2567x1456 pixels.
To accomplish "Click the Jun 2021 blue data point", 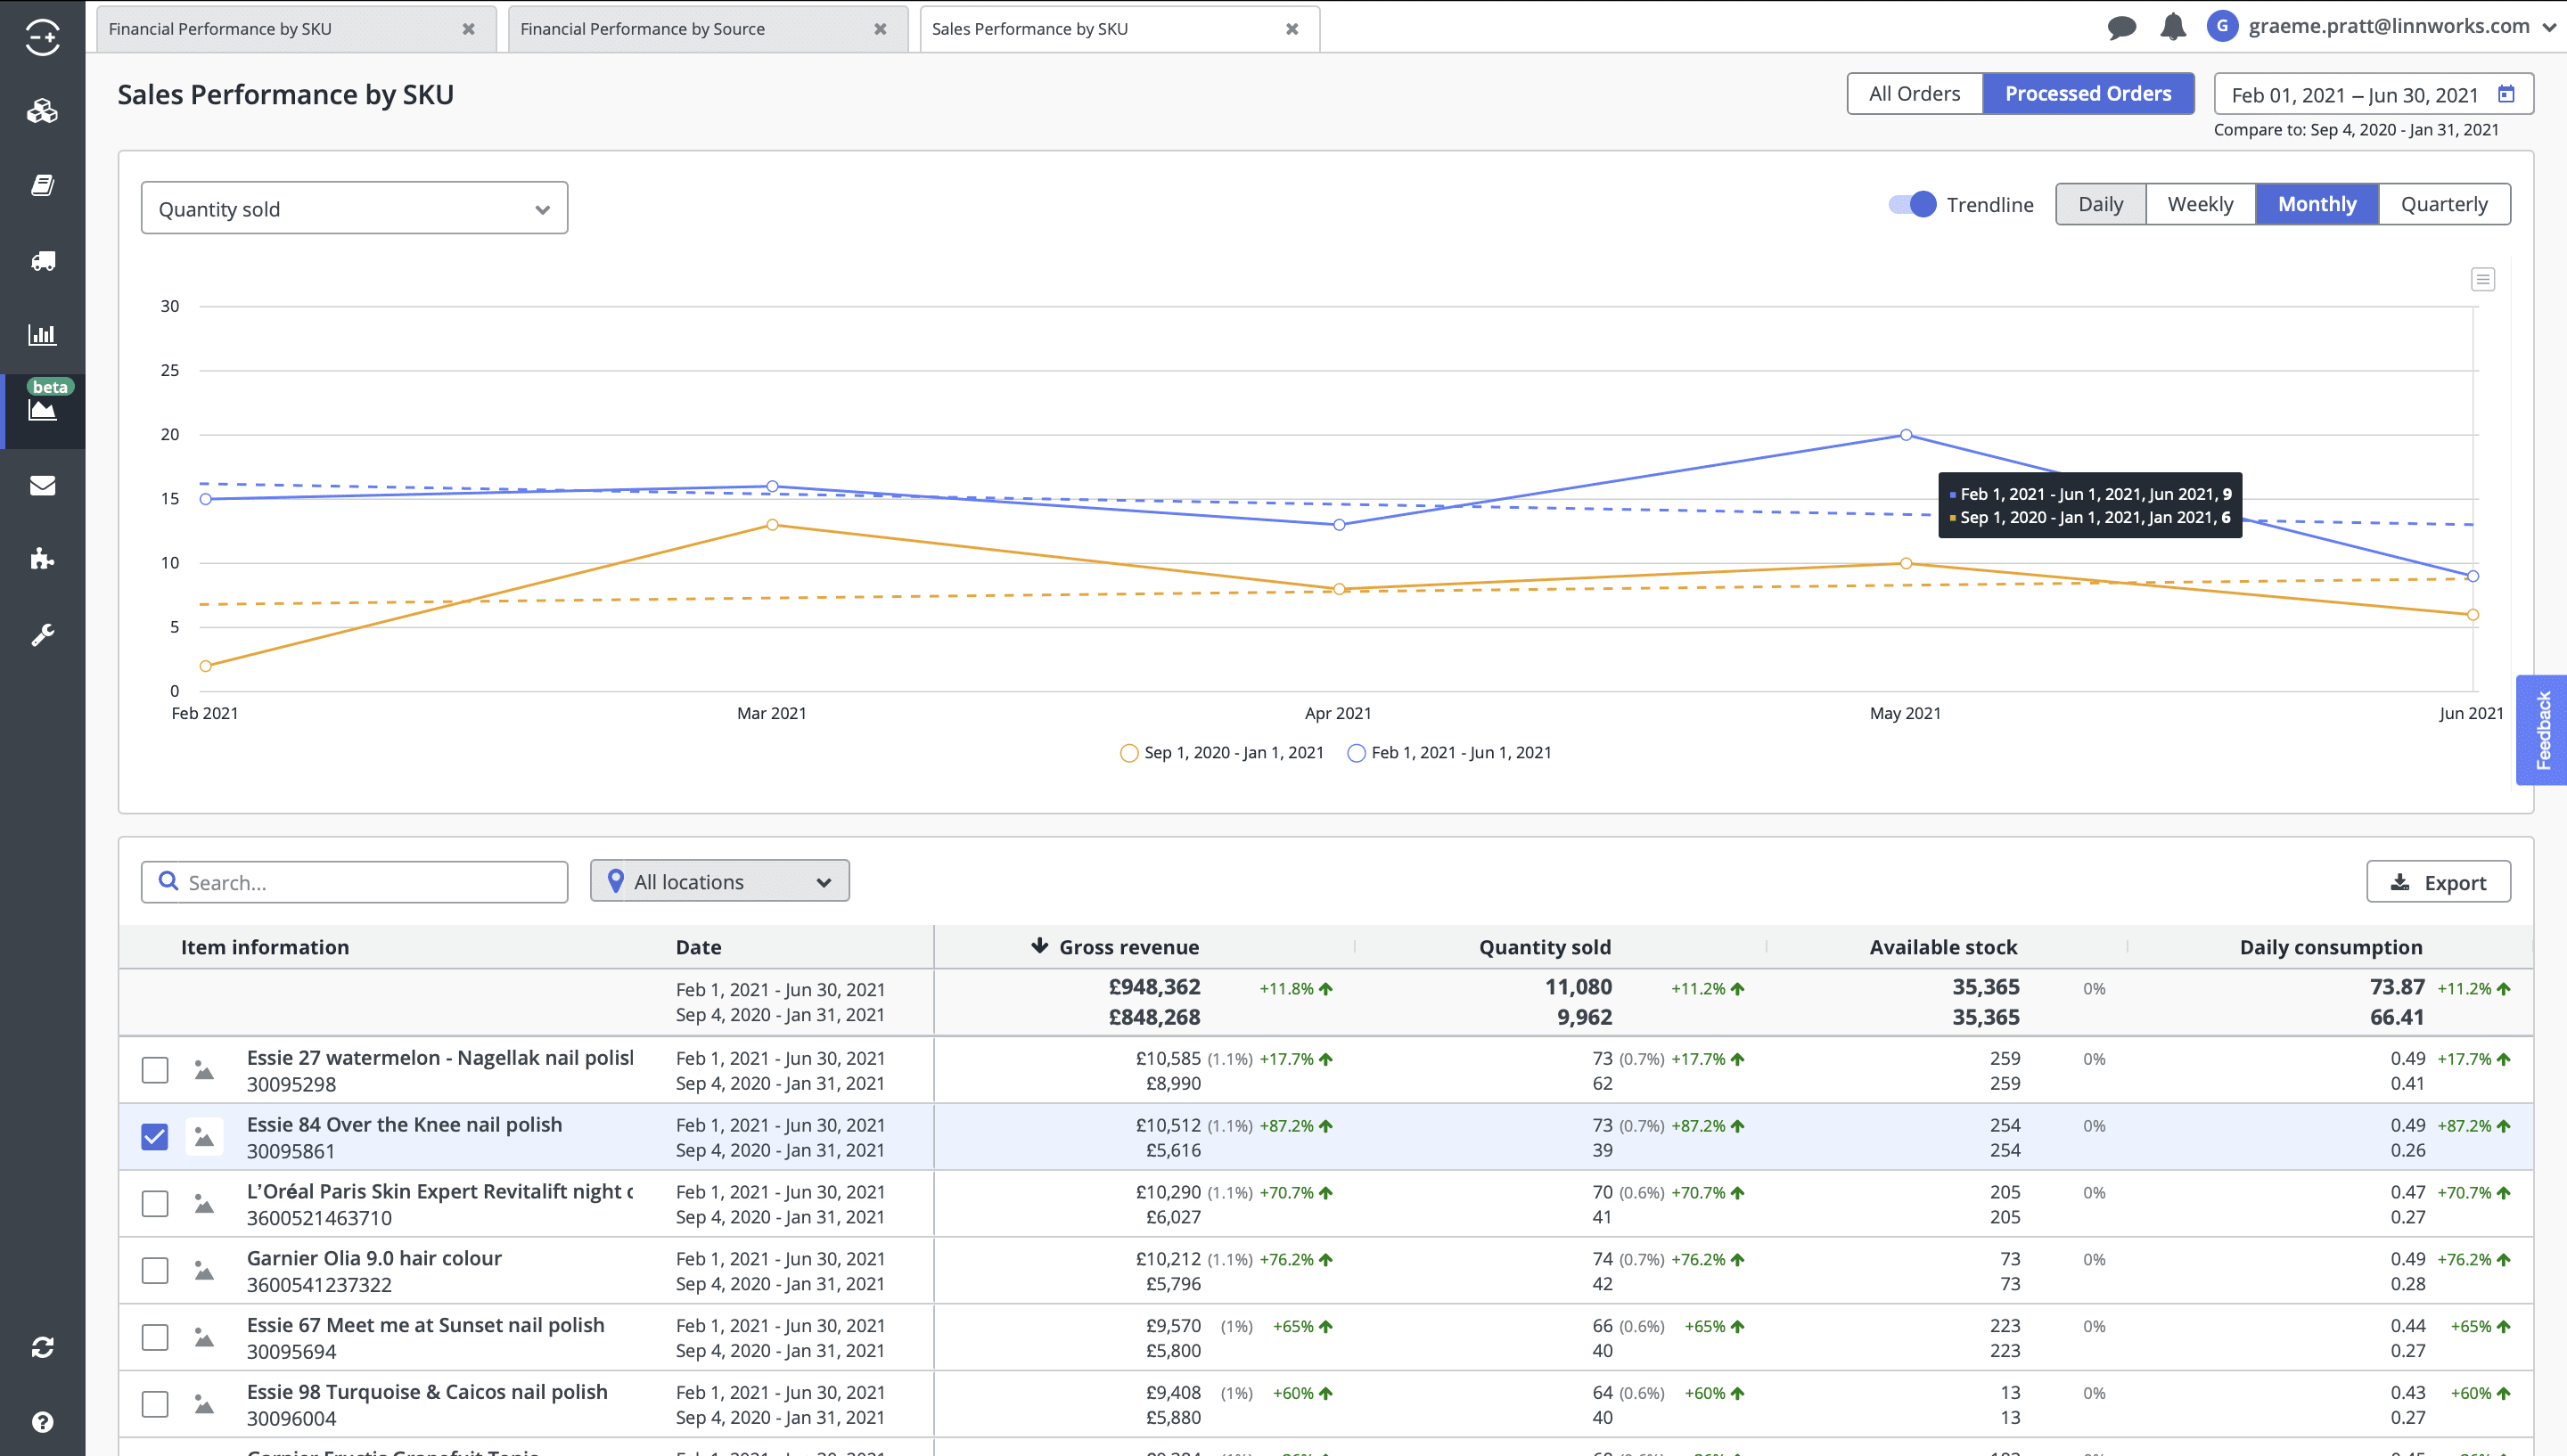I will 2472,576.
